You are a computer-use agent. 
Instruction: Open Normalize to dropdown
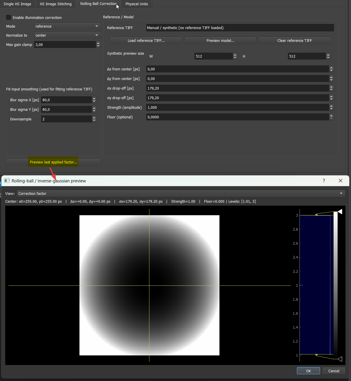coord(68,35)
